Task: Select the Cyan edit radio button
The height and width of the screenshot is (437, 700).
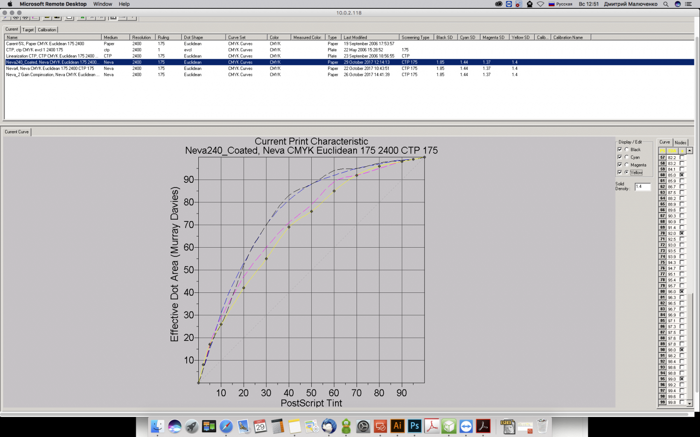Action: coord(627,157)
